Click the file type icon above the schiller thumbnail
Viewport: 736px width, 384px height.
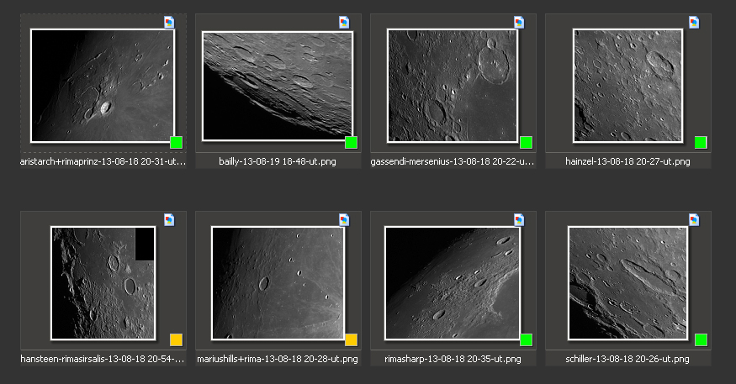(694, 219)
